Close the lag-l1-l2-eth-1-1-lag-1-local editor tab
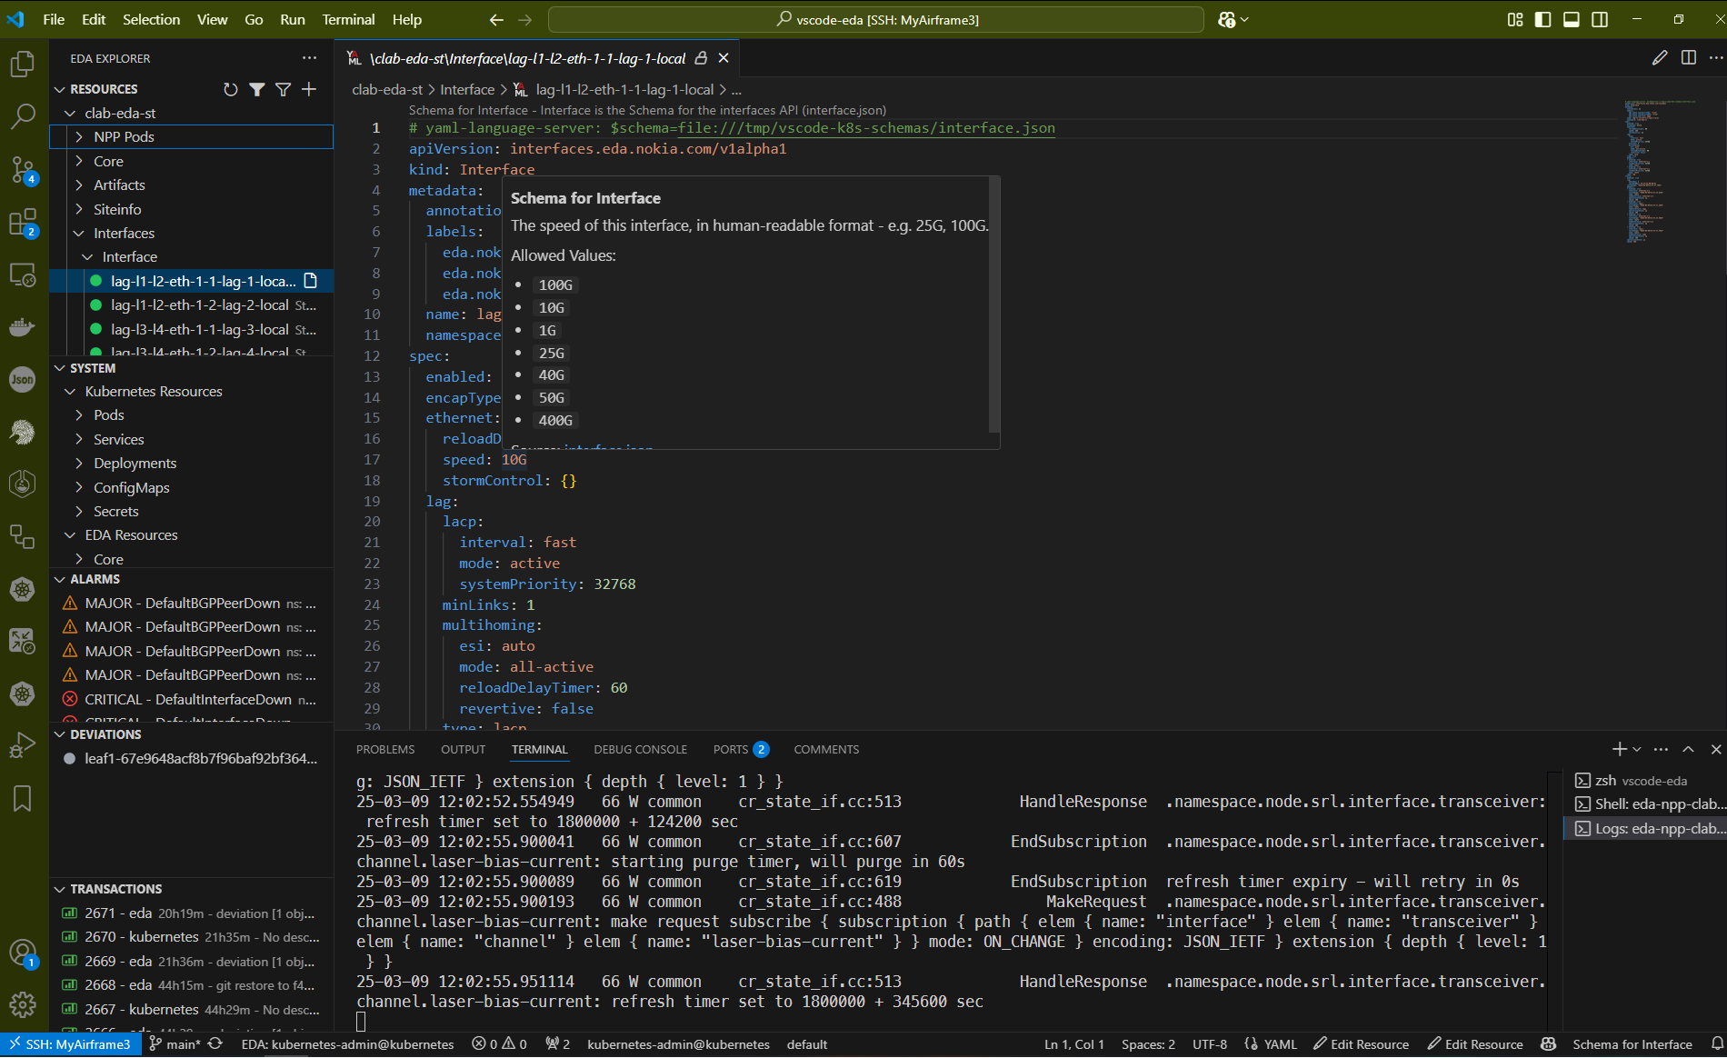This screenshot has width=1727, height=1058. pos(724,58)
